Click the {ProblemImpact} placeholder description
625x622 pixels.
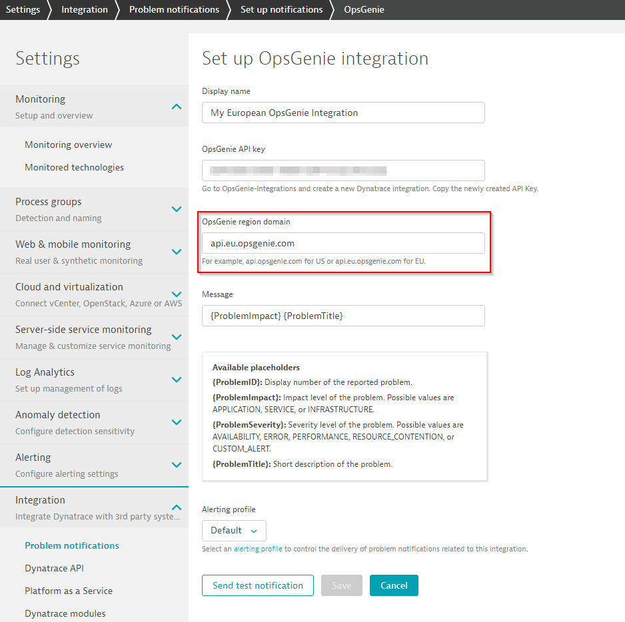(x=333, y=404)
